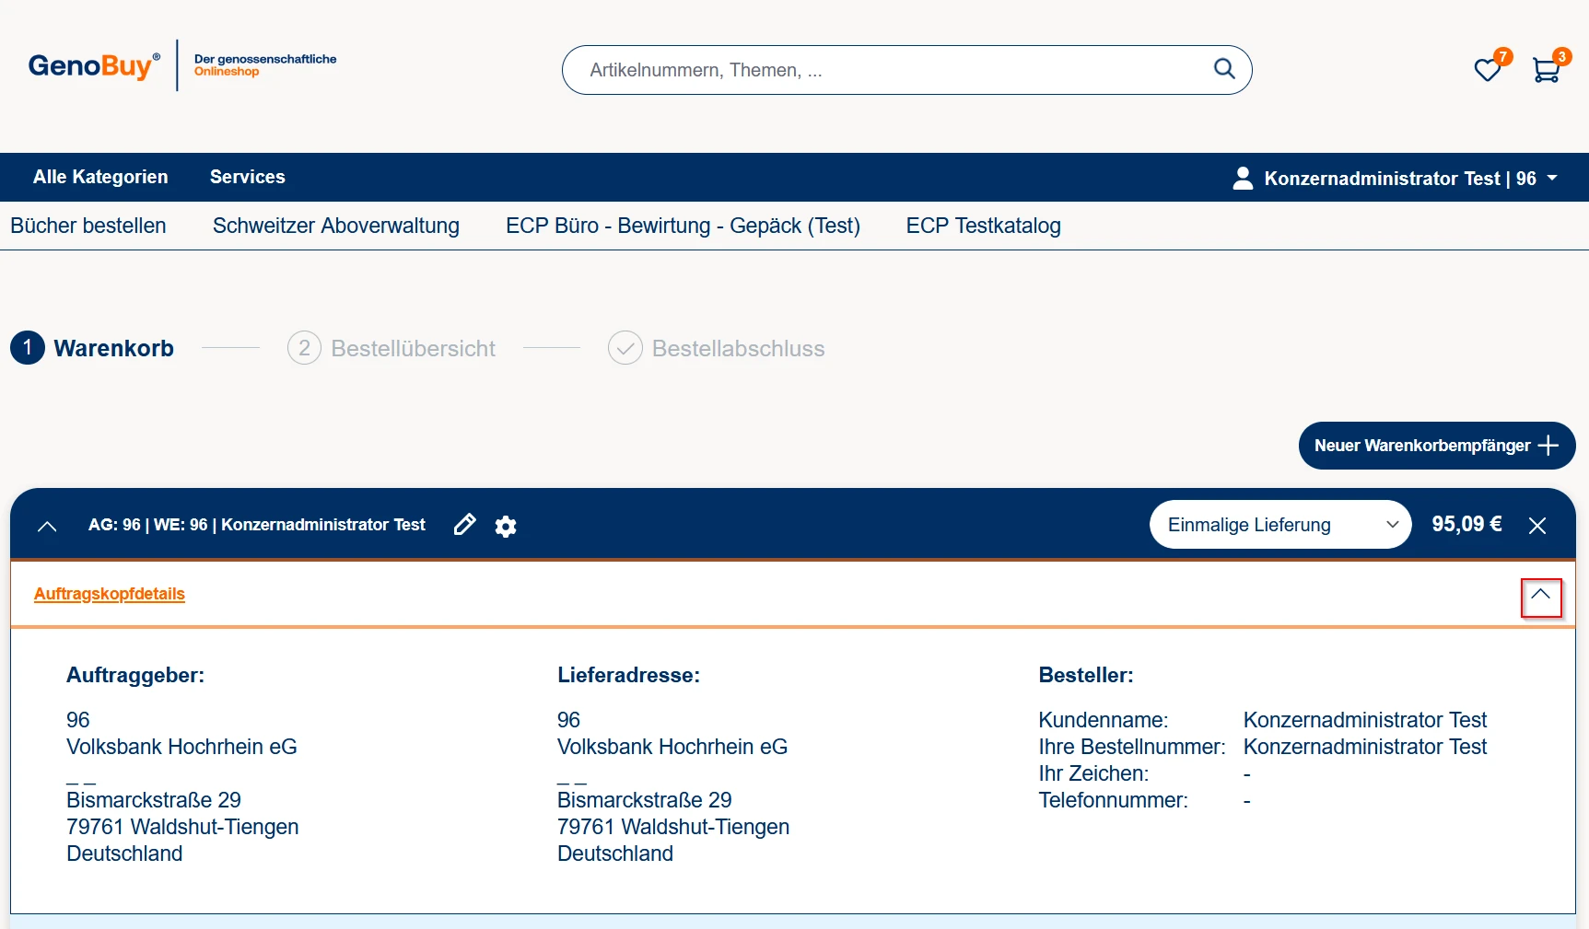Click the user profile icon
The width and height of the screenshot is (1589, 929).
click(x=1243, y=178)
